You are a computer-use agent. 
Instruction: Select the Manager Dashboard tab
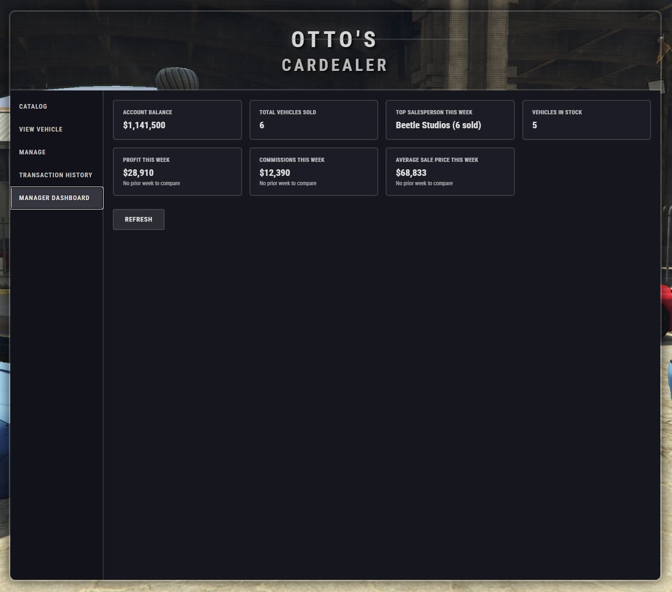pos(56,198)
